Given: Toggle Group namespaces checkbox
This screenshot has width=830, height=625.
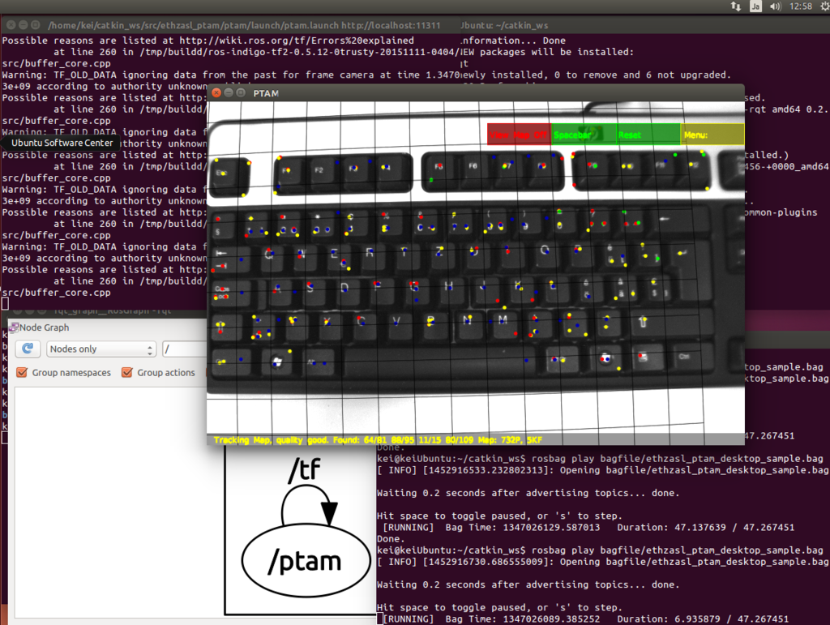Looking at the screenshot, I should coord(22,373).
